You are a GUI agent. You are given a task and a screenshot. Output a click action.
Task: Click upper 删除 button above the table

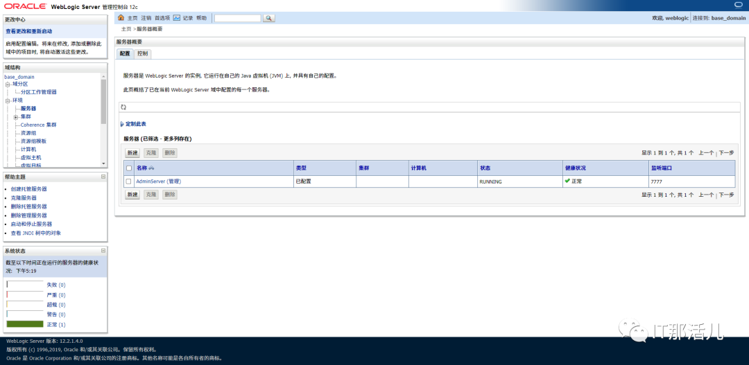[x=170, y=153]
